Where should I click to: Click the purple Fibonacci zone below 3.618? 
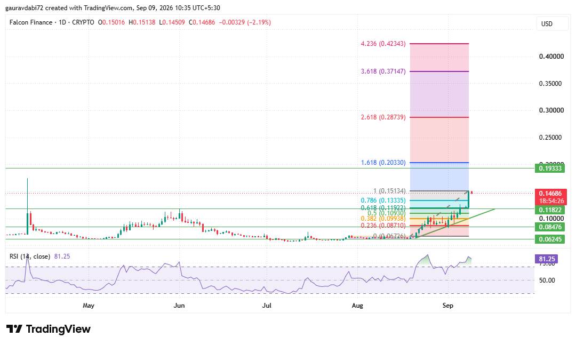click(x=439, y=94)
